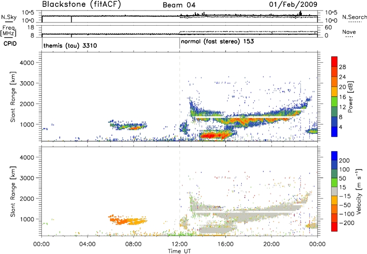Click the orange velocity patch near 07:00
This screenshot has height=254, width=367.
coord(118,220)
